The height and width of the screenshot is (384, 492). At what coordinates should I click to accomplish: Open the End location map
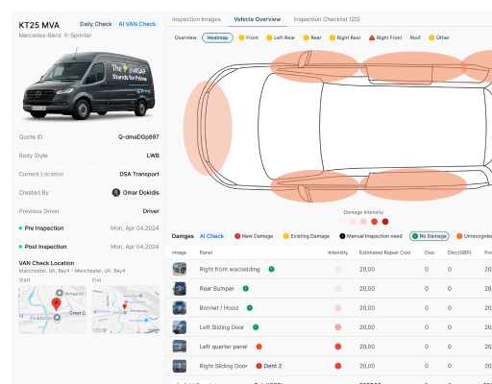pyautogui.click(x=126, y=309)
